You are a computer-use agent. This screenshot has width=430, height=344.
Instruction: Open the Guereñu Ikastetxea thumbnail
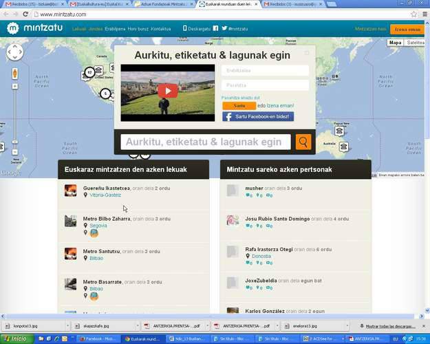point(70,191)
